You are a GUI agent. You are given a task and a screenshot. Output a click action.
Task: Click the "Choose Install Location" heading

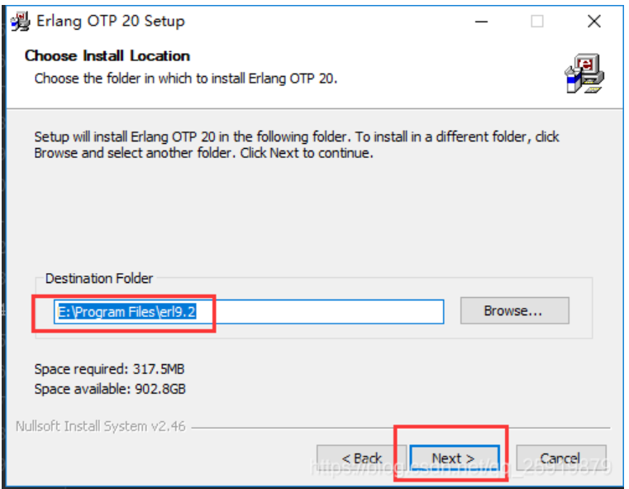(107, 55)
